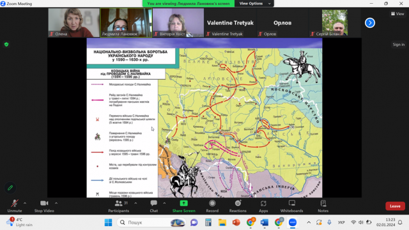409x230 pixels.
Task: Open the Chat panel
Action: click(x=153, y=206)
